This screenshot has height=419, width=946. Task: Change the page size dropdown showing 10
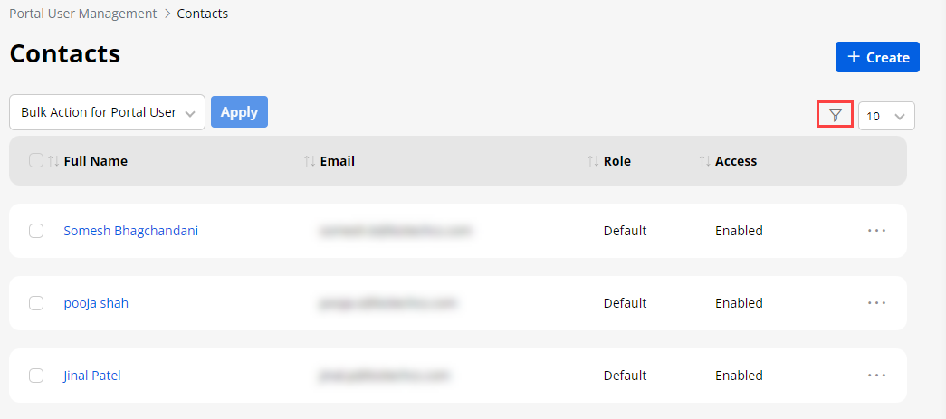[885, 116]
